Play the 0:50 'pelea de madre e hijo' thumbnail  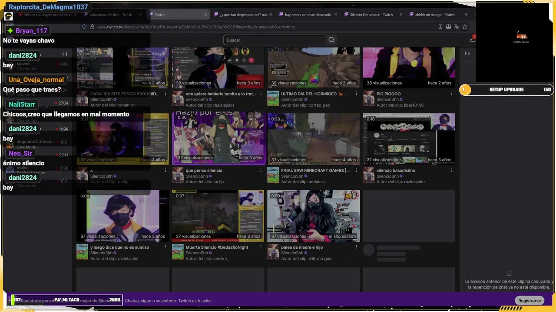tap(314, 215)
